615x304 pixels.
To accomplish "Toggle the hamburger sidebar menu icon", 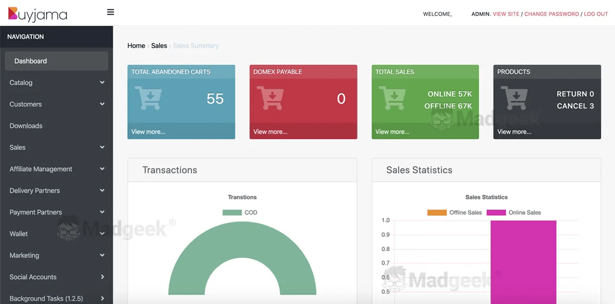I will [x=111, y=12].
